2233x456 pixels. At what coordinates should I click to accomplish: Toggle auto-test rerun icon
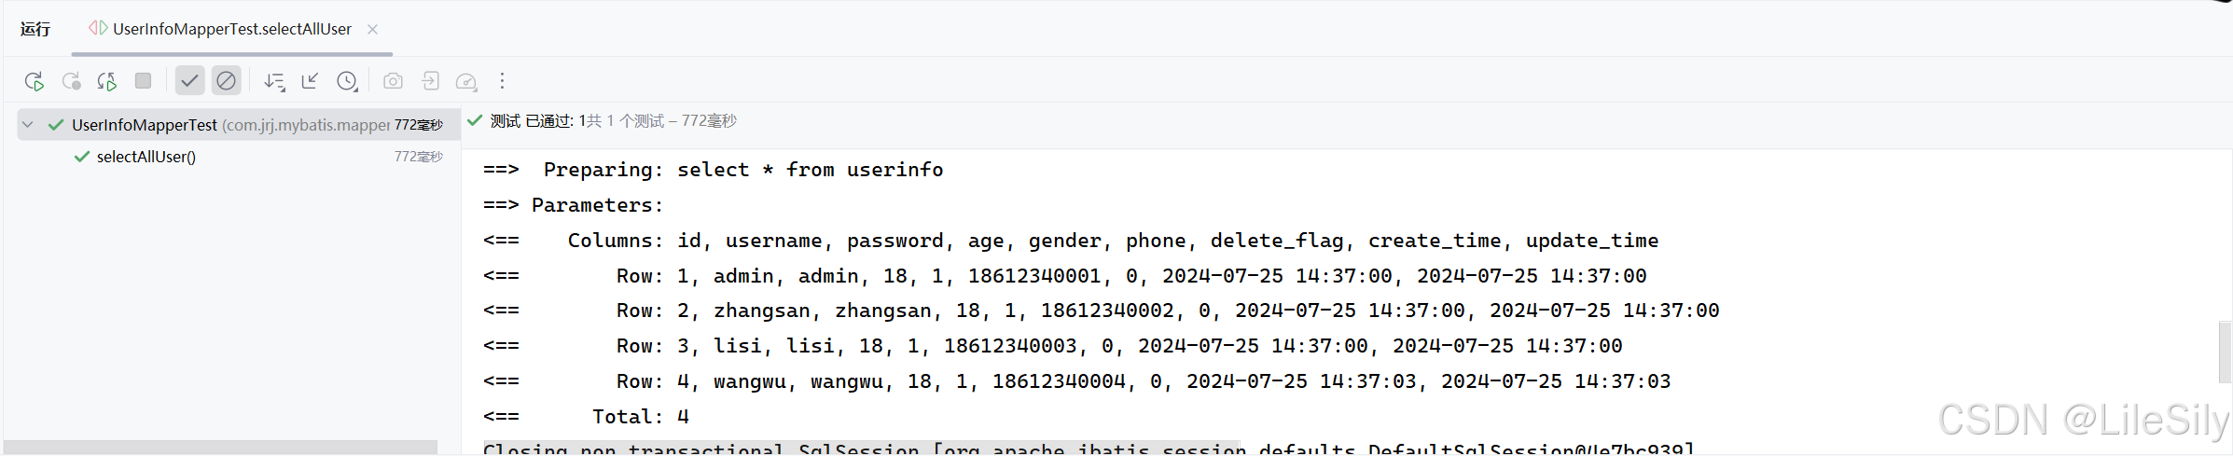107,81
